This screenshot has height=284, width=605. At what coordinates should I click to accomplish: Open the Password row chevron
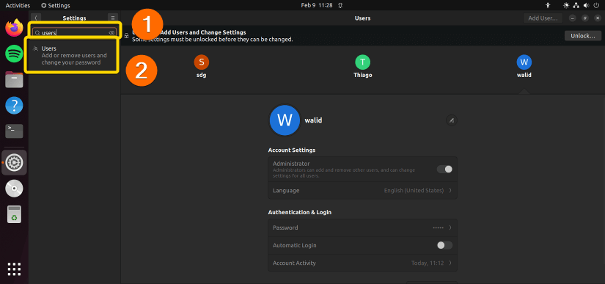[450, 227]
